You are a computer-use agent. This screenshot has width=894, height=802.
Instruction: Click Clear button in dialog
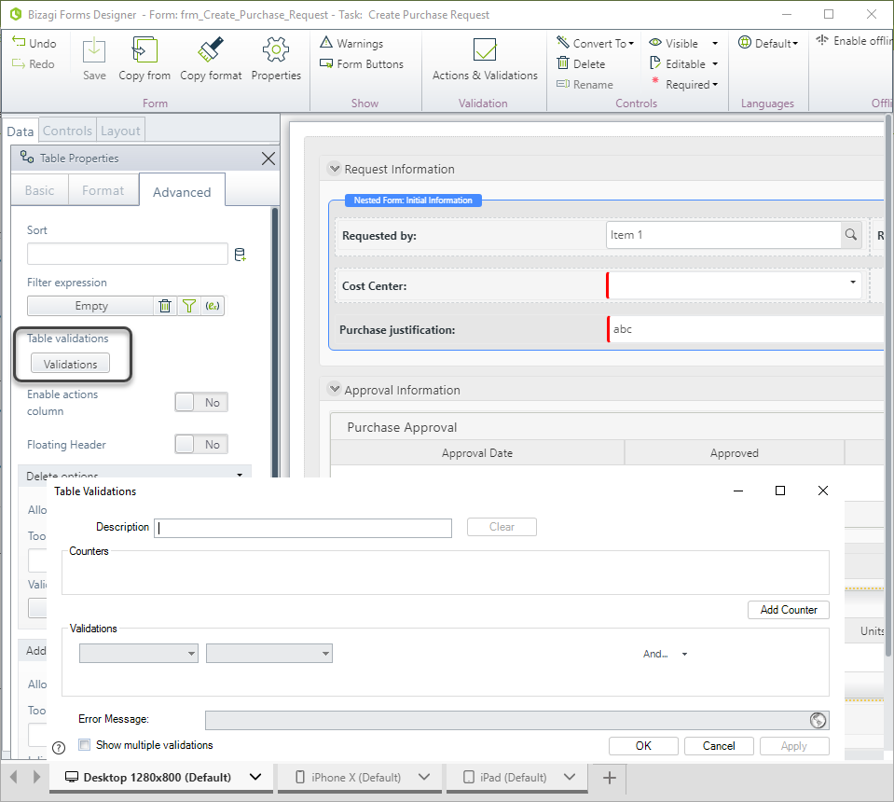point(502,527)
